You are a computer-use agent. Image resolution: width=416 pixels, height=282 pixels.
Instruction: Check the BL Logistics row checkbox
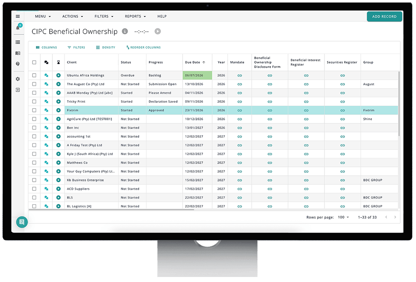tap(34, 206)
